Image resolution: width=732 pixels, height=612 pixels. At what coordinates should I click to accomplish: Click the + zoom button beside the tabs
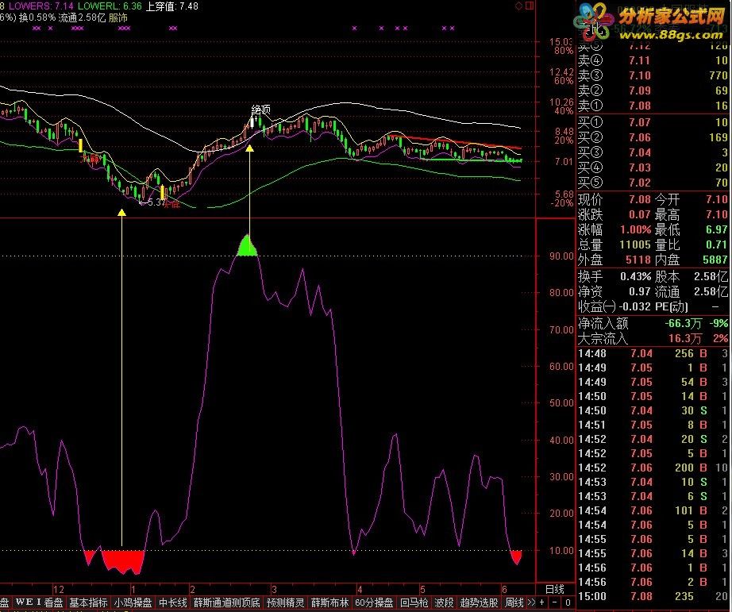541,602
